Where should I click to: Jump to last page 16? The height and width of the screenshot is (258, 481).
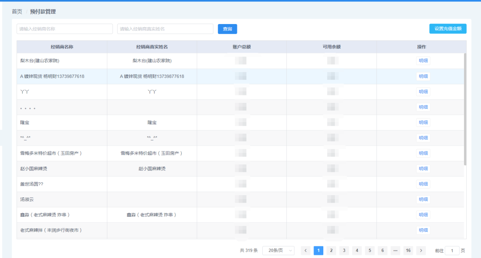[408, 250]
